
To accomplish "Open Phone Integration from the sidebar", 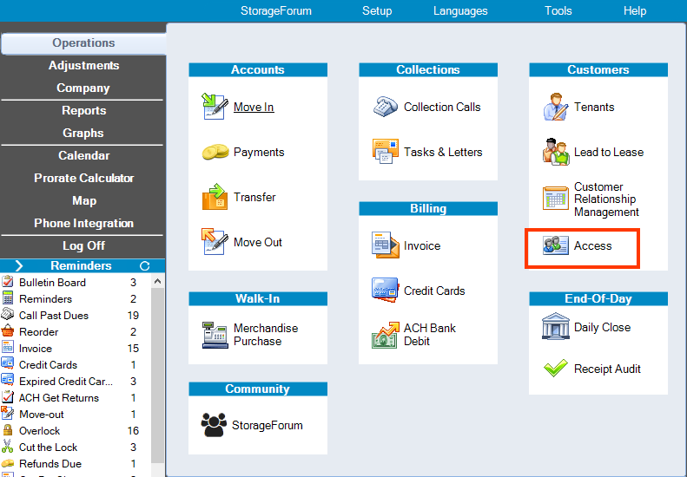I will point(83,223).
